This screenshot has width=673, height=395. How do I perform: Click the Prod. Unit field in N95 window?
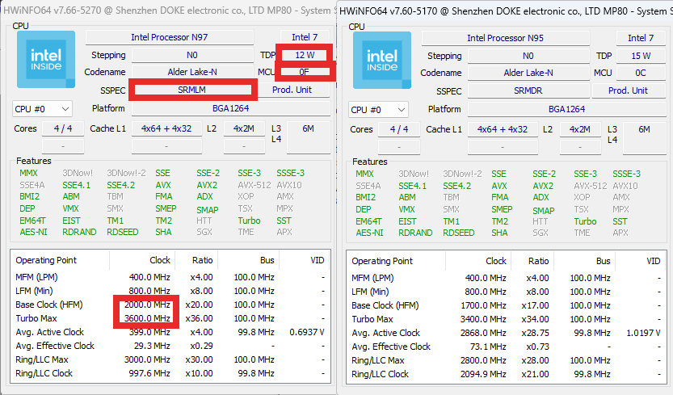(628, 90)
